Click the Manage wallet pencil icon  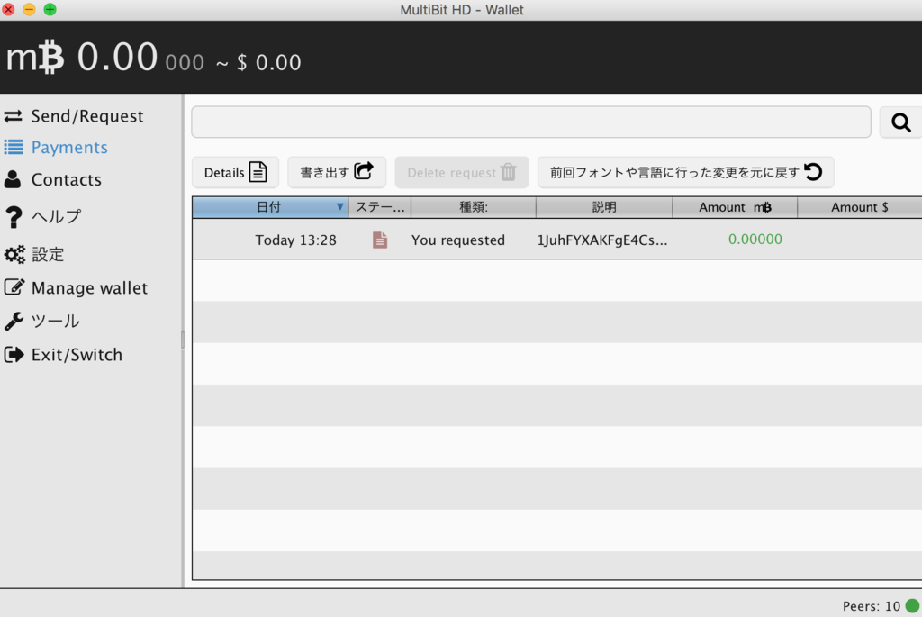click(15, 287)
